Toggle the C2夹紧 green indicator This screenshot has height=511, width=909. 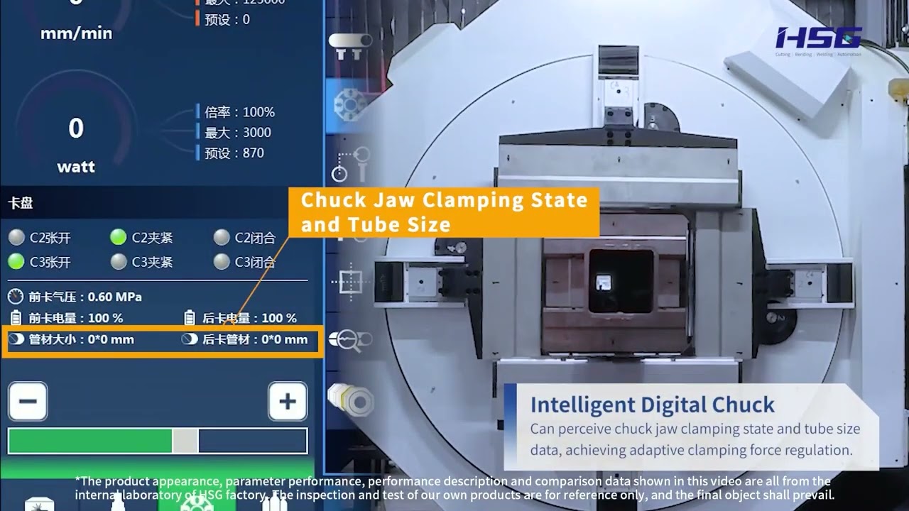coord(119,237)
